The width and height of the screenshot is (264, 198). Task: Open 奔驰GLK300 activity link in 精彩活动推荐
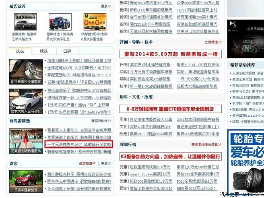(x=248, y=85)
